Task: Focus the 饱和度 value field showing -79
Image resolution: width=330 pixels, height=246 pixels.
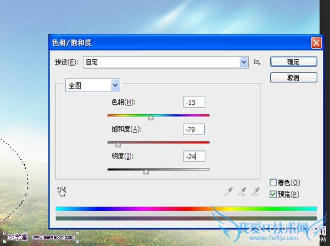Action: (x=194, y=129)
